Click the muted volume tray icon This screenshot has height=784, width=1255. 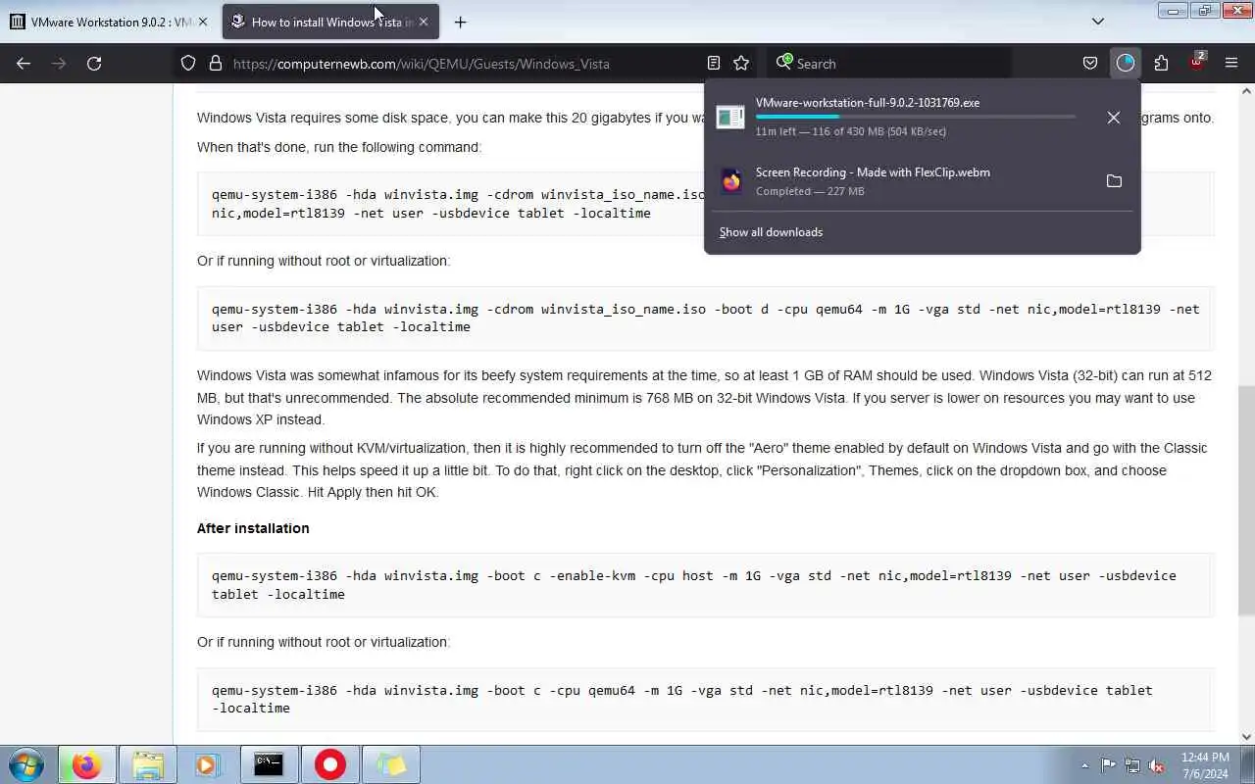[x=1156, y=765]
